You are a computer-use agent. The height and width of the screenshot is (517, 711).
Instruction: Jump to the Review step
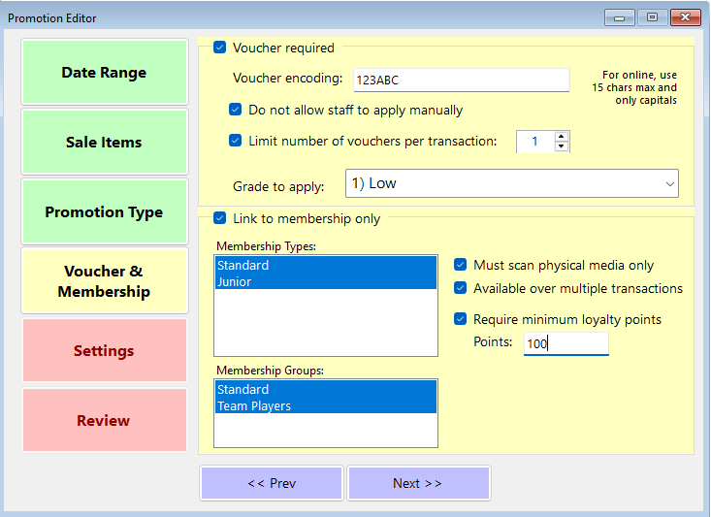[104, 421]
